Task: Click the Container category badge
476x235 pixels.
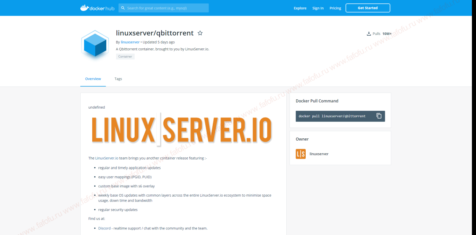Action: [x=125, y=57]
